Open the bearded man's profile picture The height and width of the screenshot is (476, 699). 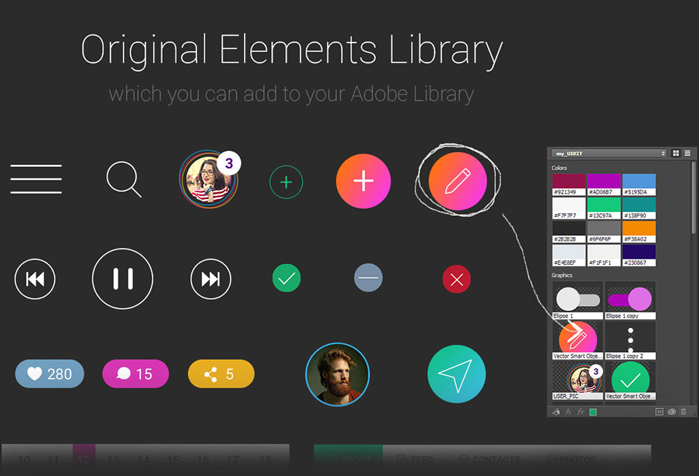338,375
